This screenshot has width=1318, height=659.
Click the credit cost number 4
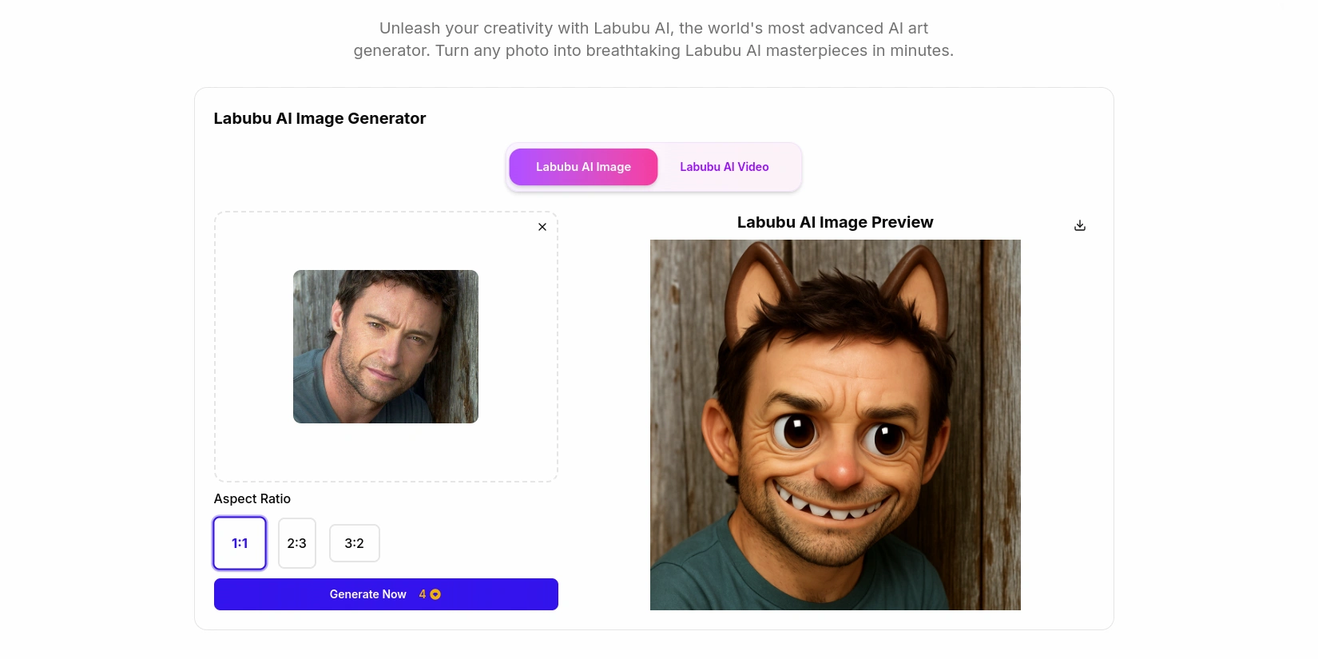(x=423, y=594)
